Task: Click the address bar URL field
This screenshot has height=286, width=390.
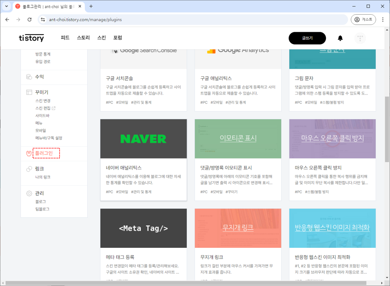Action: click(x=193, y=19)
